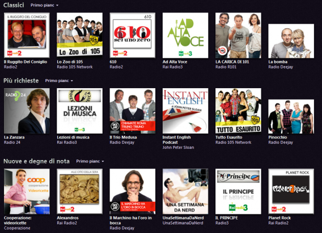Click Radio Deejay link under Pinocchio
Screen dimensions: 322x233
coord(281,142)
